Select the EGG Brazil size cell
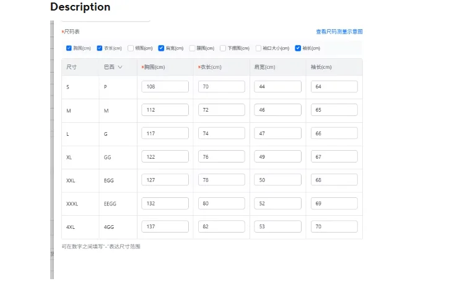Viewport: 470px width, 281px height. click(108, 181)
